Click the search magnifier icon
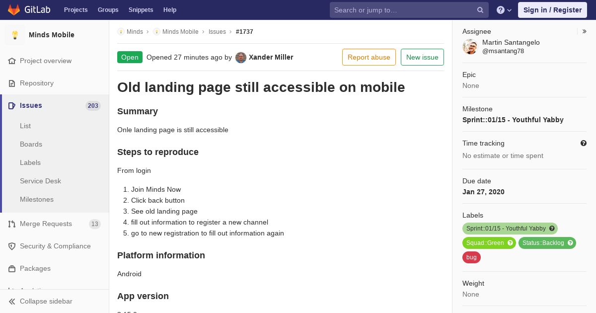Image resolution: width=596 pixels, height=313 pixels. (480, 10)
